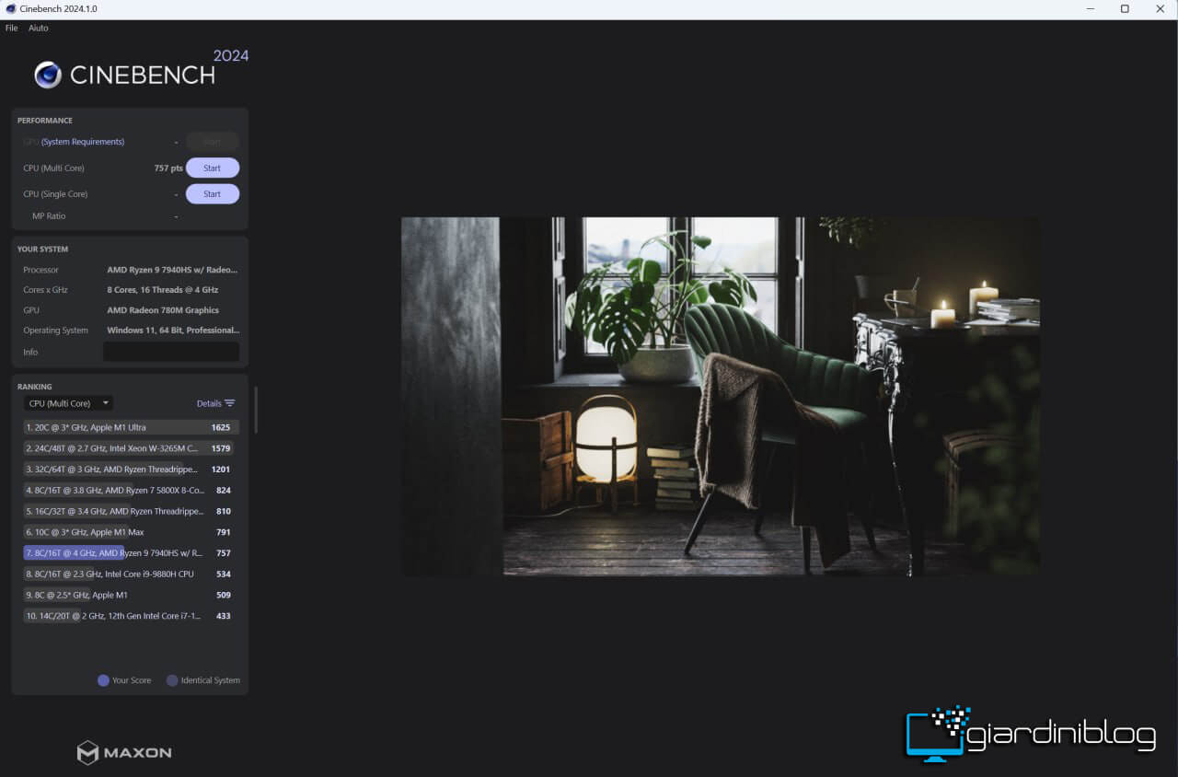Click the disabled GPU Start button
The height and width of the screenshot is (777, 1178).
(213, 142)
